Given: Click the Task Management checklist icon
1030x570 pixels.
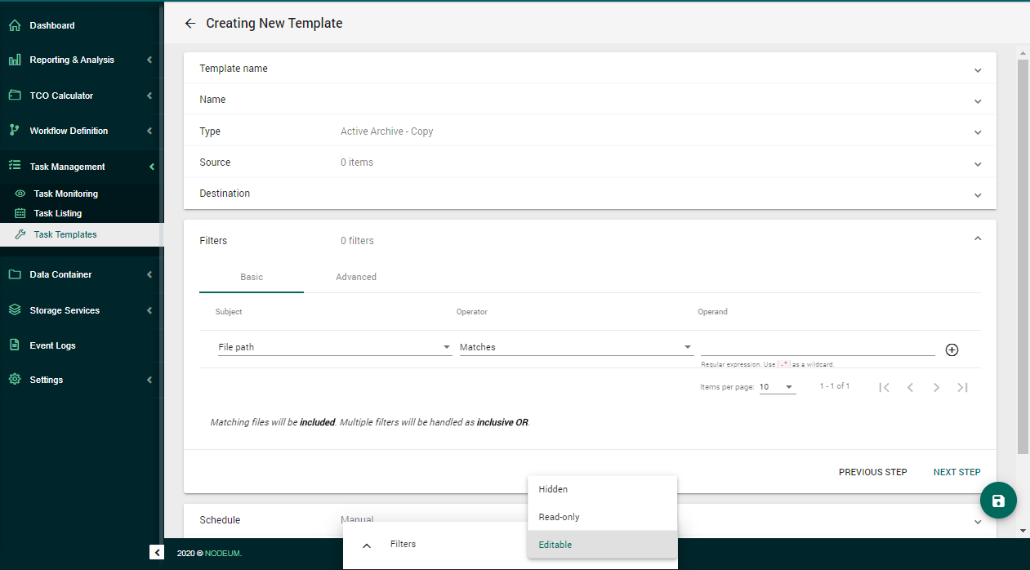Looking at the screenshot, I should coord(15,166).
